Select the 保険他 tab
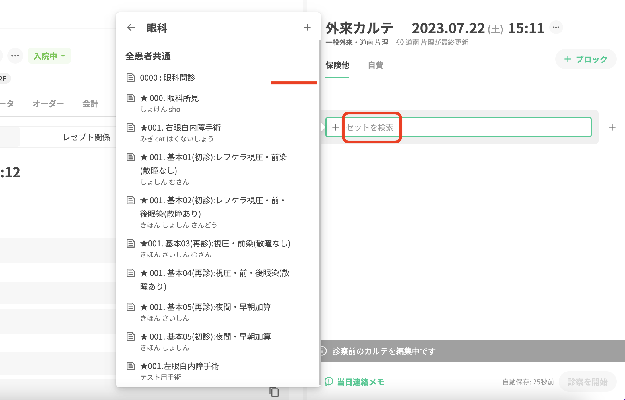This screenshot has height=400, width=625. click(x=337, y=65)
